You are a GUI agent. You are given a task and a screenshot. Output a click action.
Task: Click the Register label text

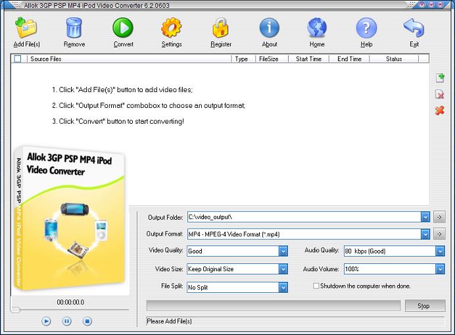click(221, 44)
